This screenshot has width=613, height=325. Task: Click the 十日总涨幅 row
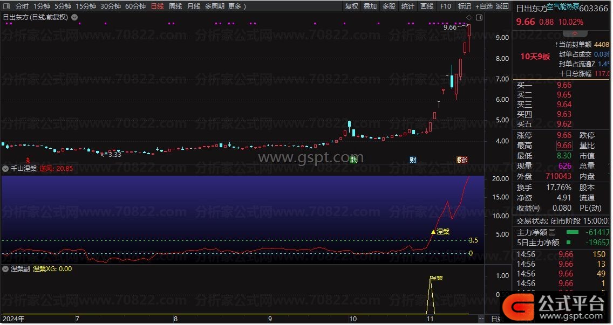(x=584, y=73)
